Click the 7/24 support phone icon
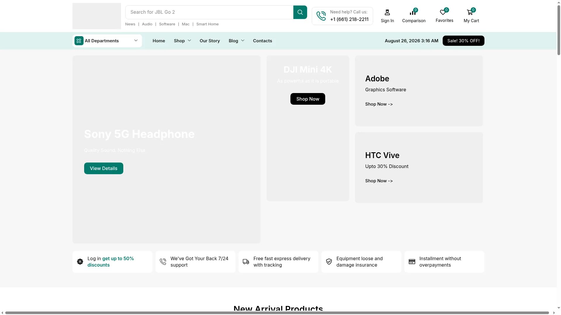The image size is (561, 315). tap(163, 262)
